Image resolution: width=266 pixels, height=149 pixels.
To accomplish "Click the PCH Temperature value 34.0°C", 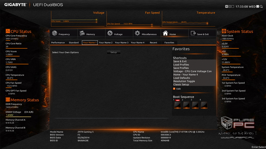I will tap(226, 78).
